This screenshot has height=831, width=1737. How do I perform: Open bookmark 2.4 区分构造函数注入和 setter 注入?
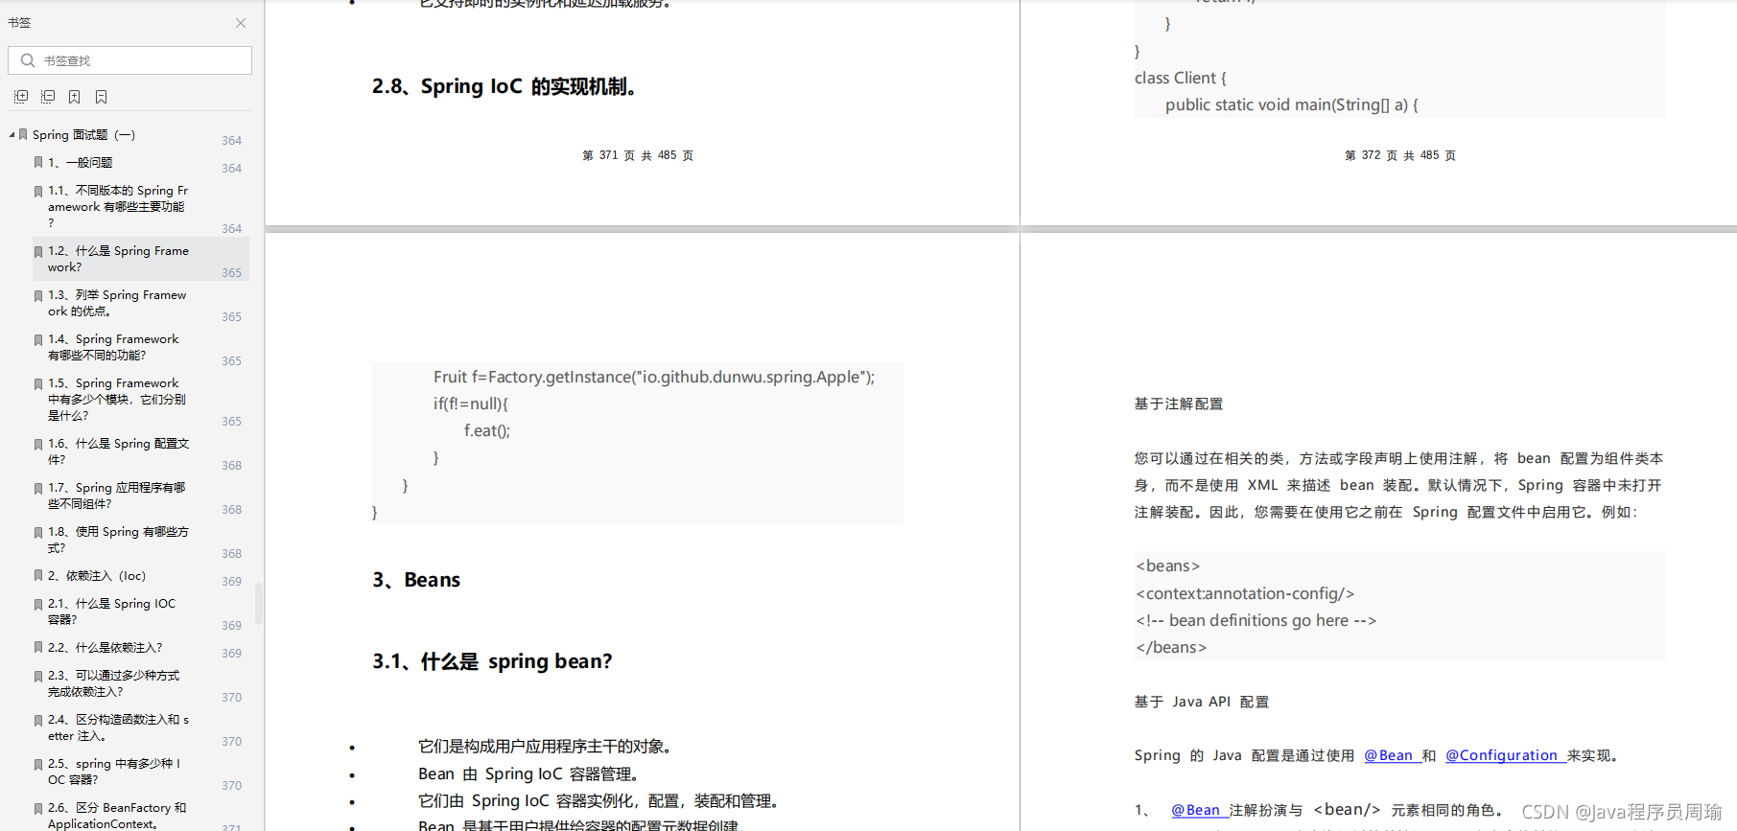click(x=118, y=727)
